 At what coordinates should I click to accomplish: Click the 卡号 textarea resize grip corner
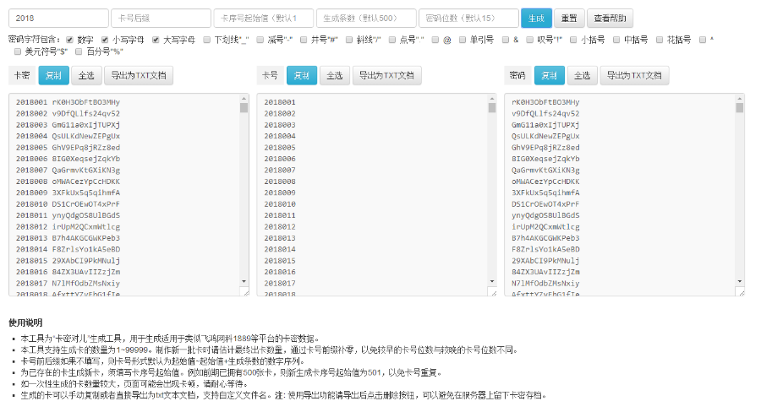coord(493,292)
